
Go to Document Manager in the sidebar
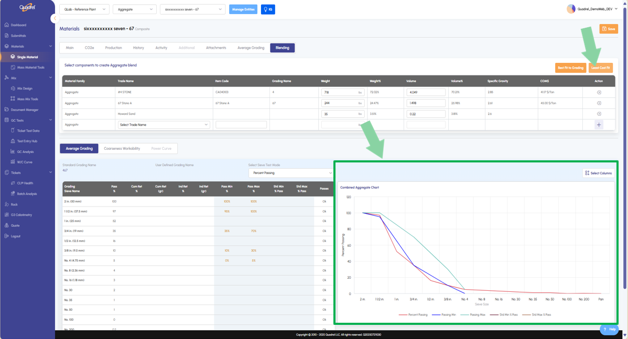click(25, 110)
